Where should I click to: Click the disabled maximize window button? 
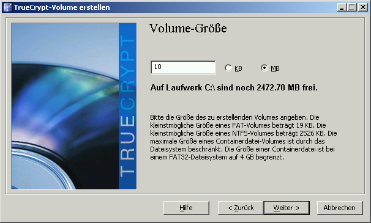351,7
